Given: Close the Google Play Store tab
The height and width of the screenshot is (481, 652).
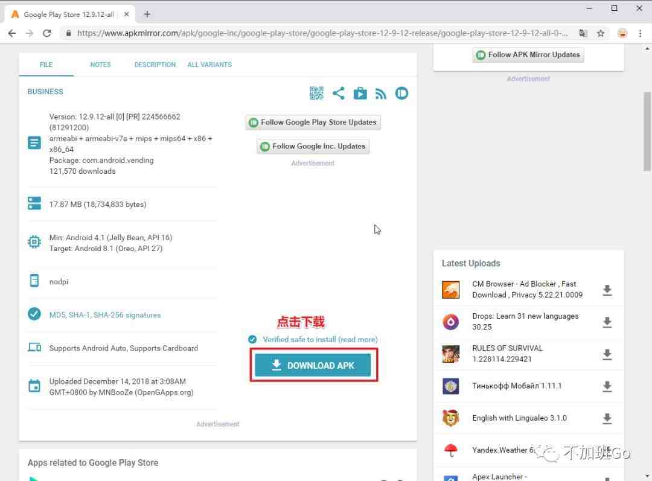Looking at the screenshot, I should (x=126, y=14).
